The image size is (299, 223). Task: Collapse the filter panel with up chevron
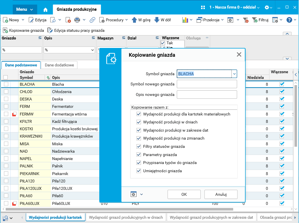tap(287, 33)
